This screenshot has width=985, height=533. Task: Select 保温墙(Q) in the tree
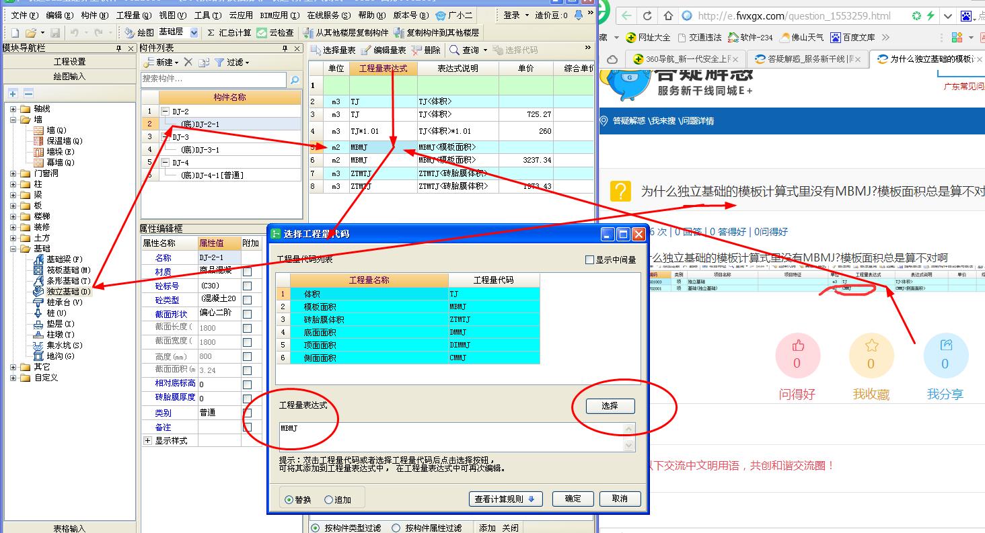(64, 141)
